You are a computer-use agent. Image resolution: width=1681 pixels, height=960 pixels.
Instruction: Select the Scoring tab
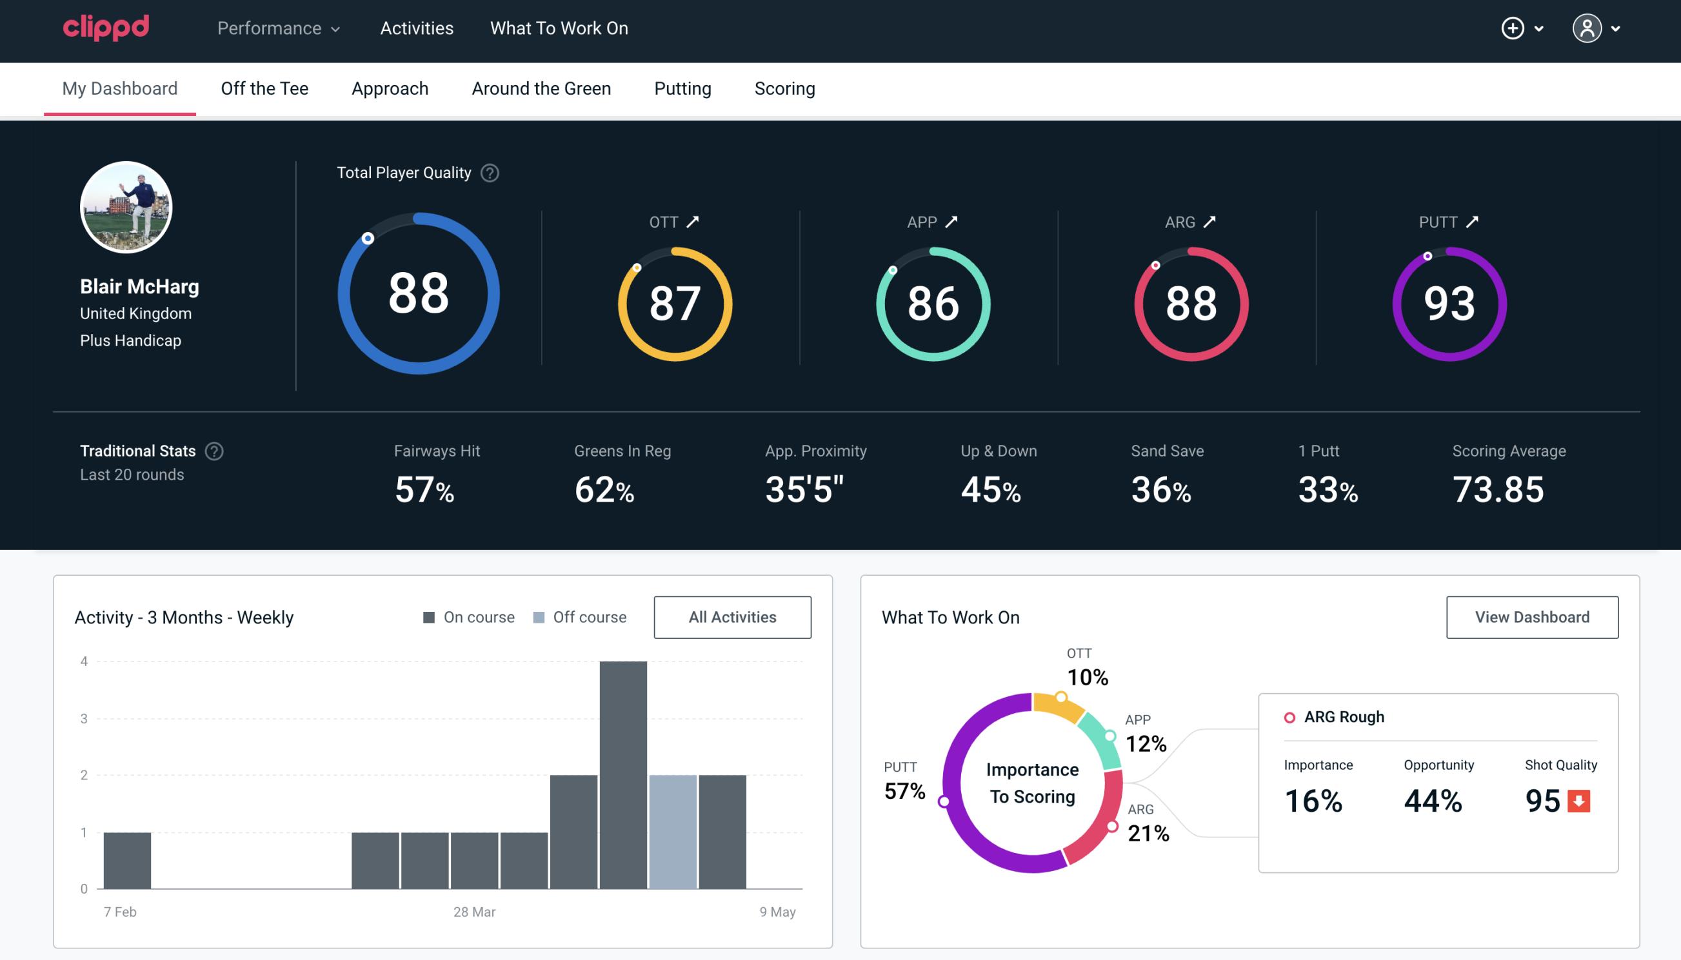click(785, 88)
